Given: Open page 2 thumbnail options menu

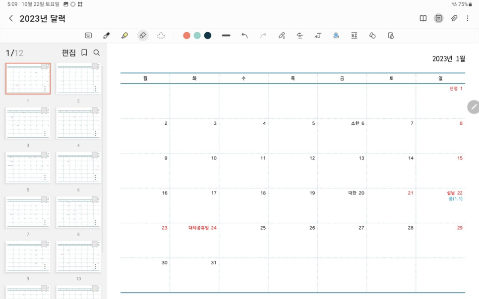Looking at the screenshot, I should (95, 89).
